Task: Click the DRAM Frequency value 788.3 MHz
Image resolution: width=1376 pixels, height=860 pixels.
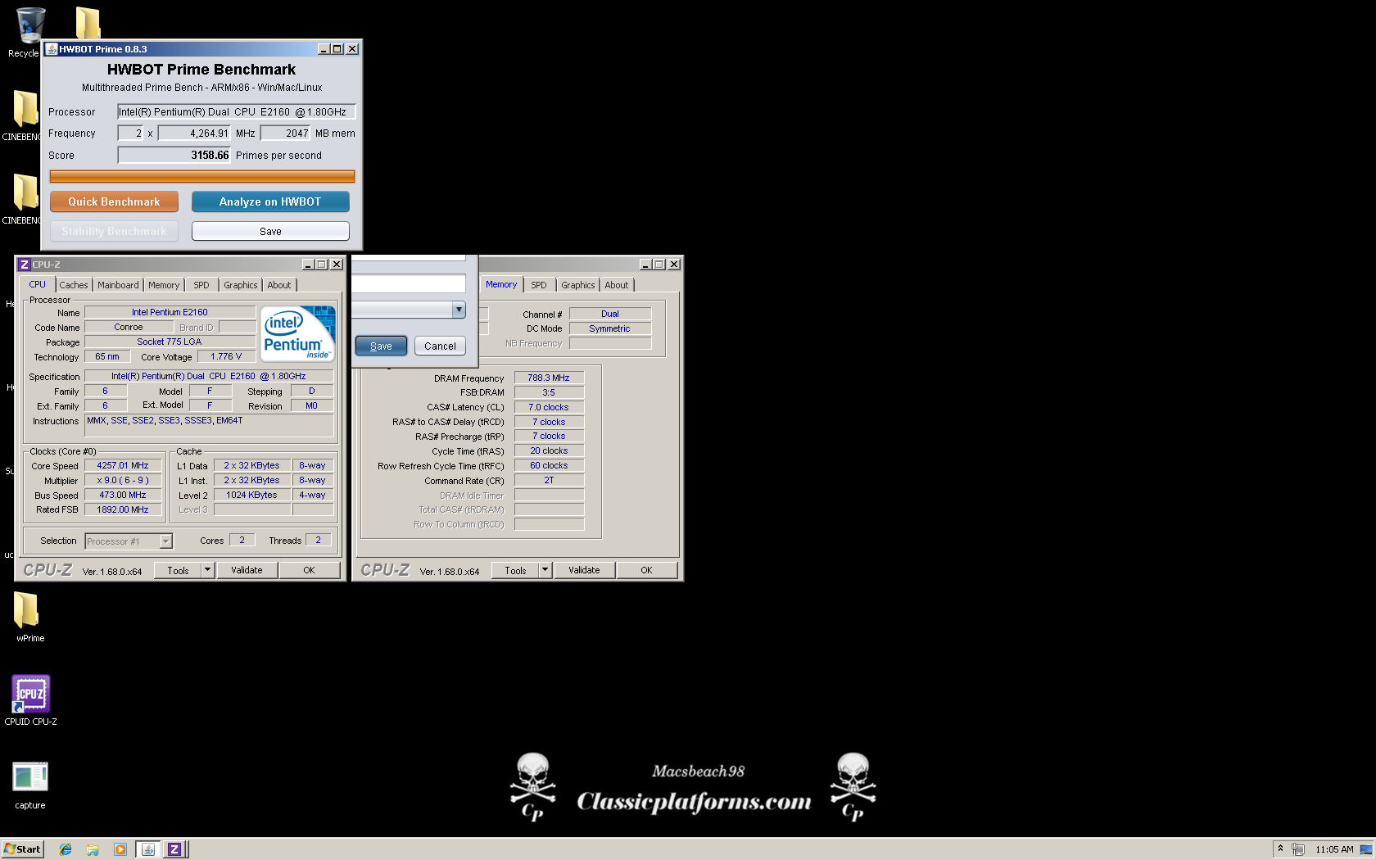Action: pos(549,378)
